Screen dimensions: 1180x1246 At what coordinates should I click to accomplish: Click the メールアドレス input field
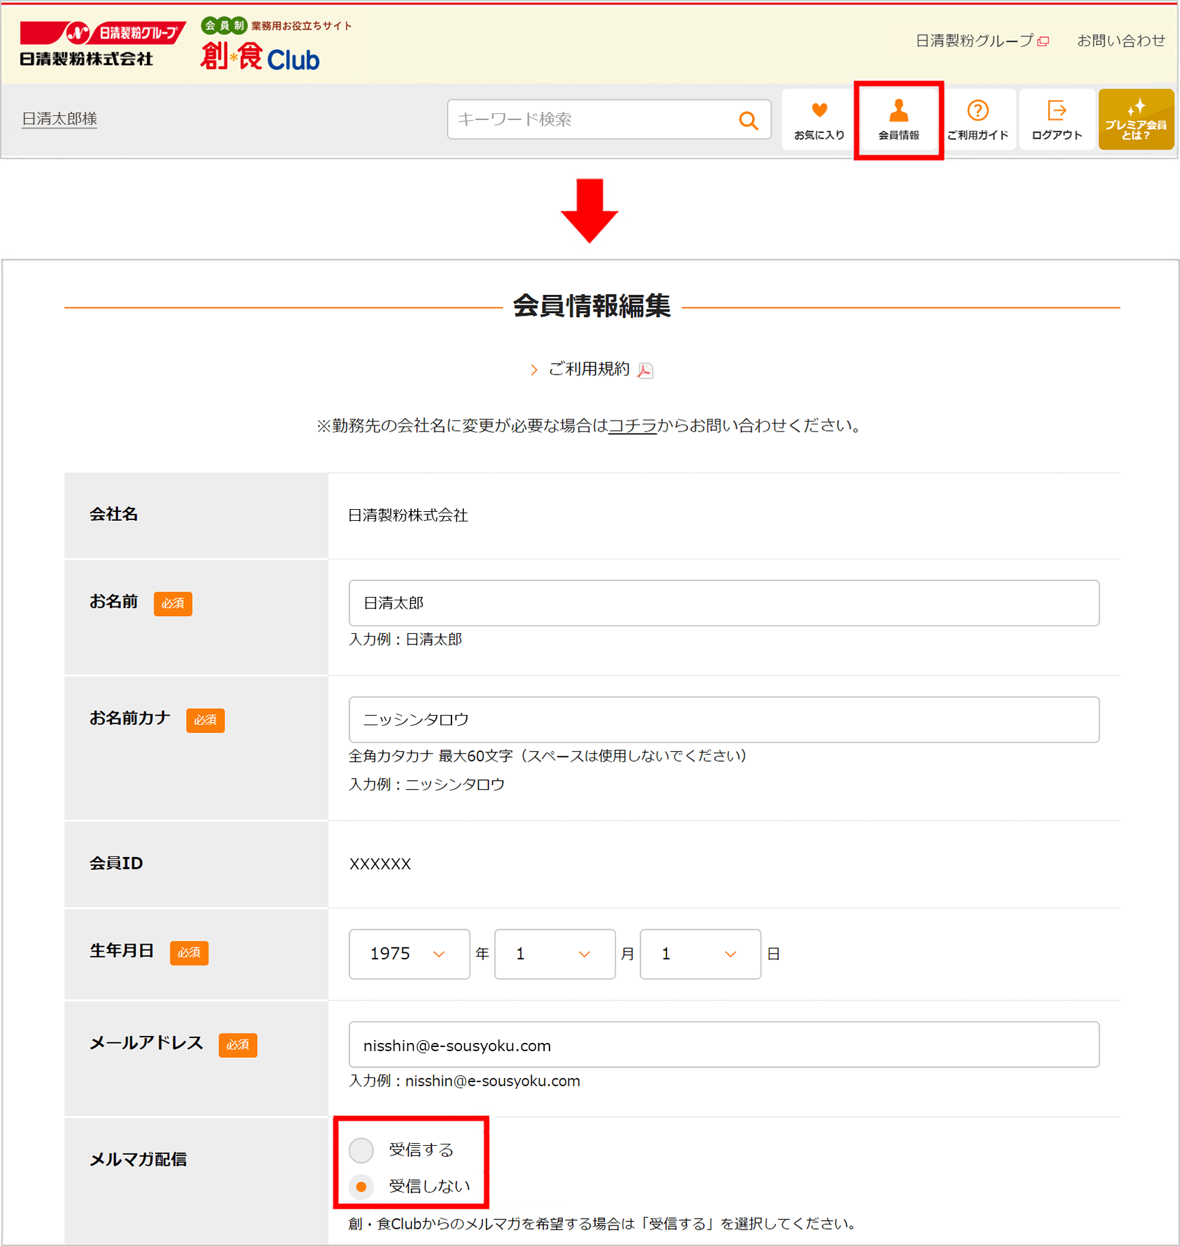[x=724, y=1045]
